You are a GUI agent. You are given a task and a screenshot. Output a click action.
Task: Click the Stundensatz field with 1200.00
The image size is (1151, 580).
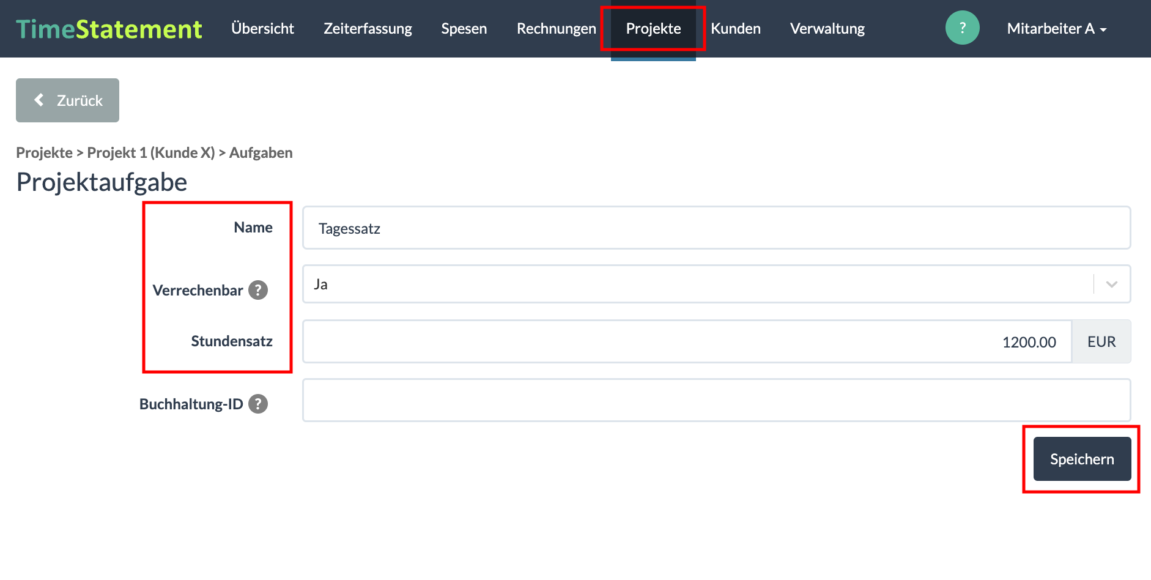687,341
